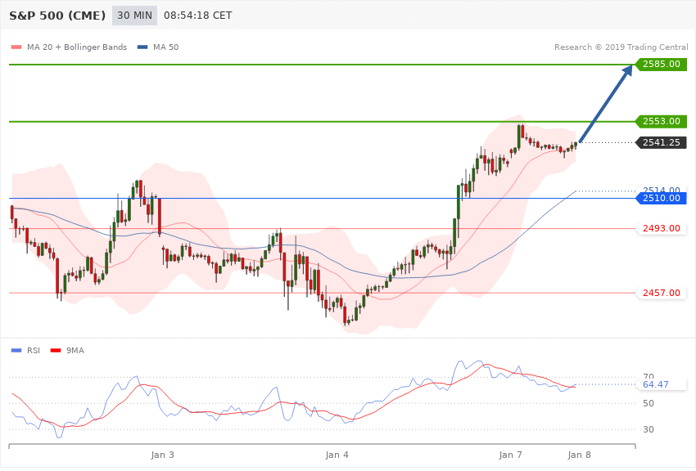Select the 30 MIN timeframe badge
696x471 pixels.
[x=134, y=16]
